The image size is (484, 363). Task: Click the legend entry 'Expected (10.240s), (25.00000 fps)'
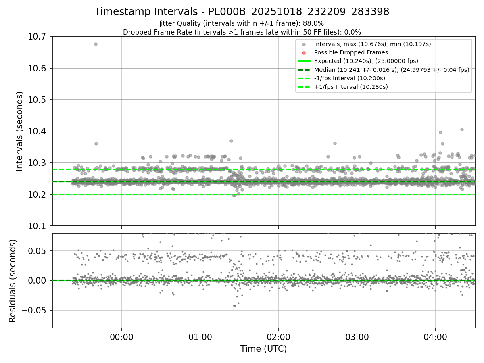[366, 61]
